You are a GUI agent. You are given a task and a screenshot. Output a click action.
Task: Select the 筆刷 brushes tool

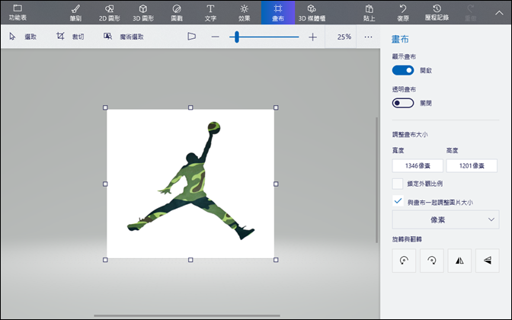click(75, 12)
